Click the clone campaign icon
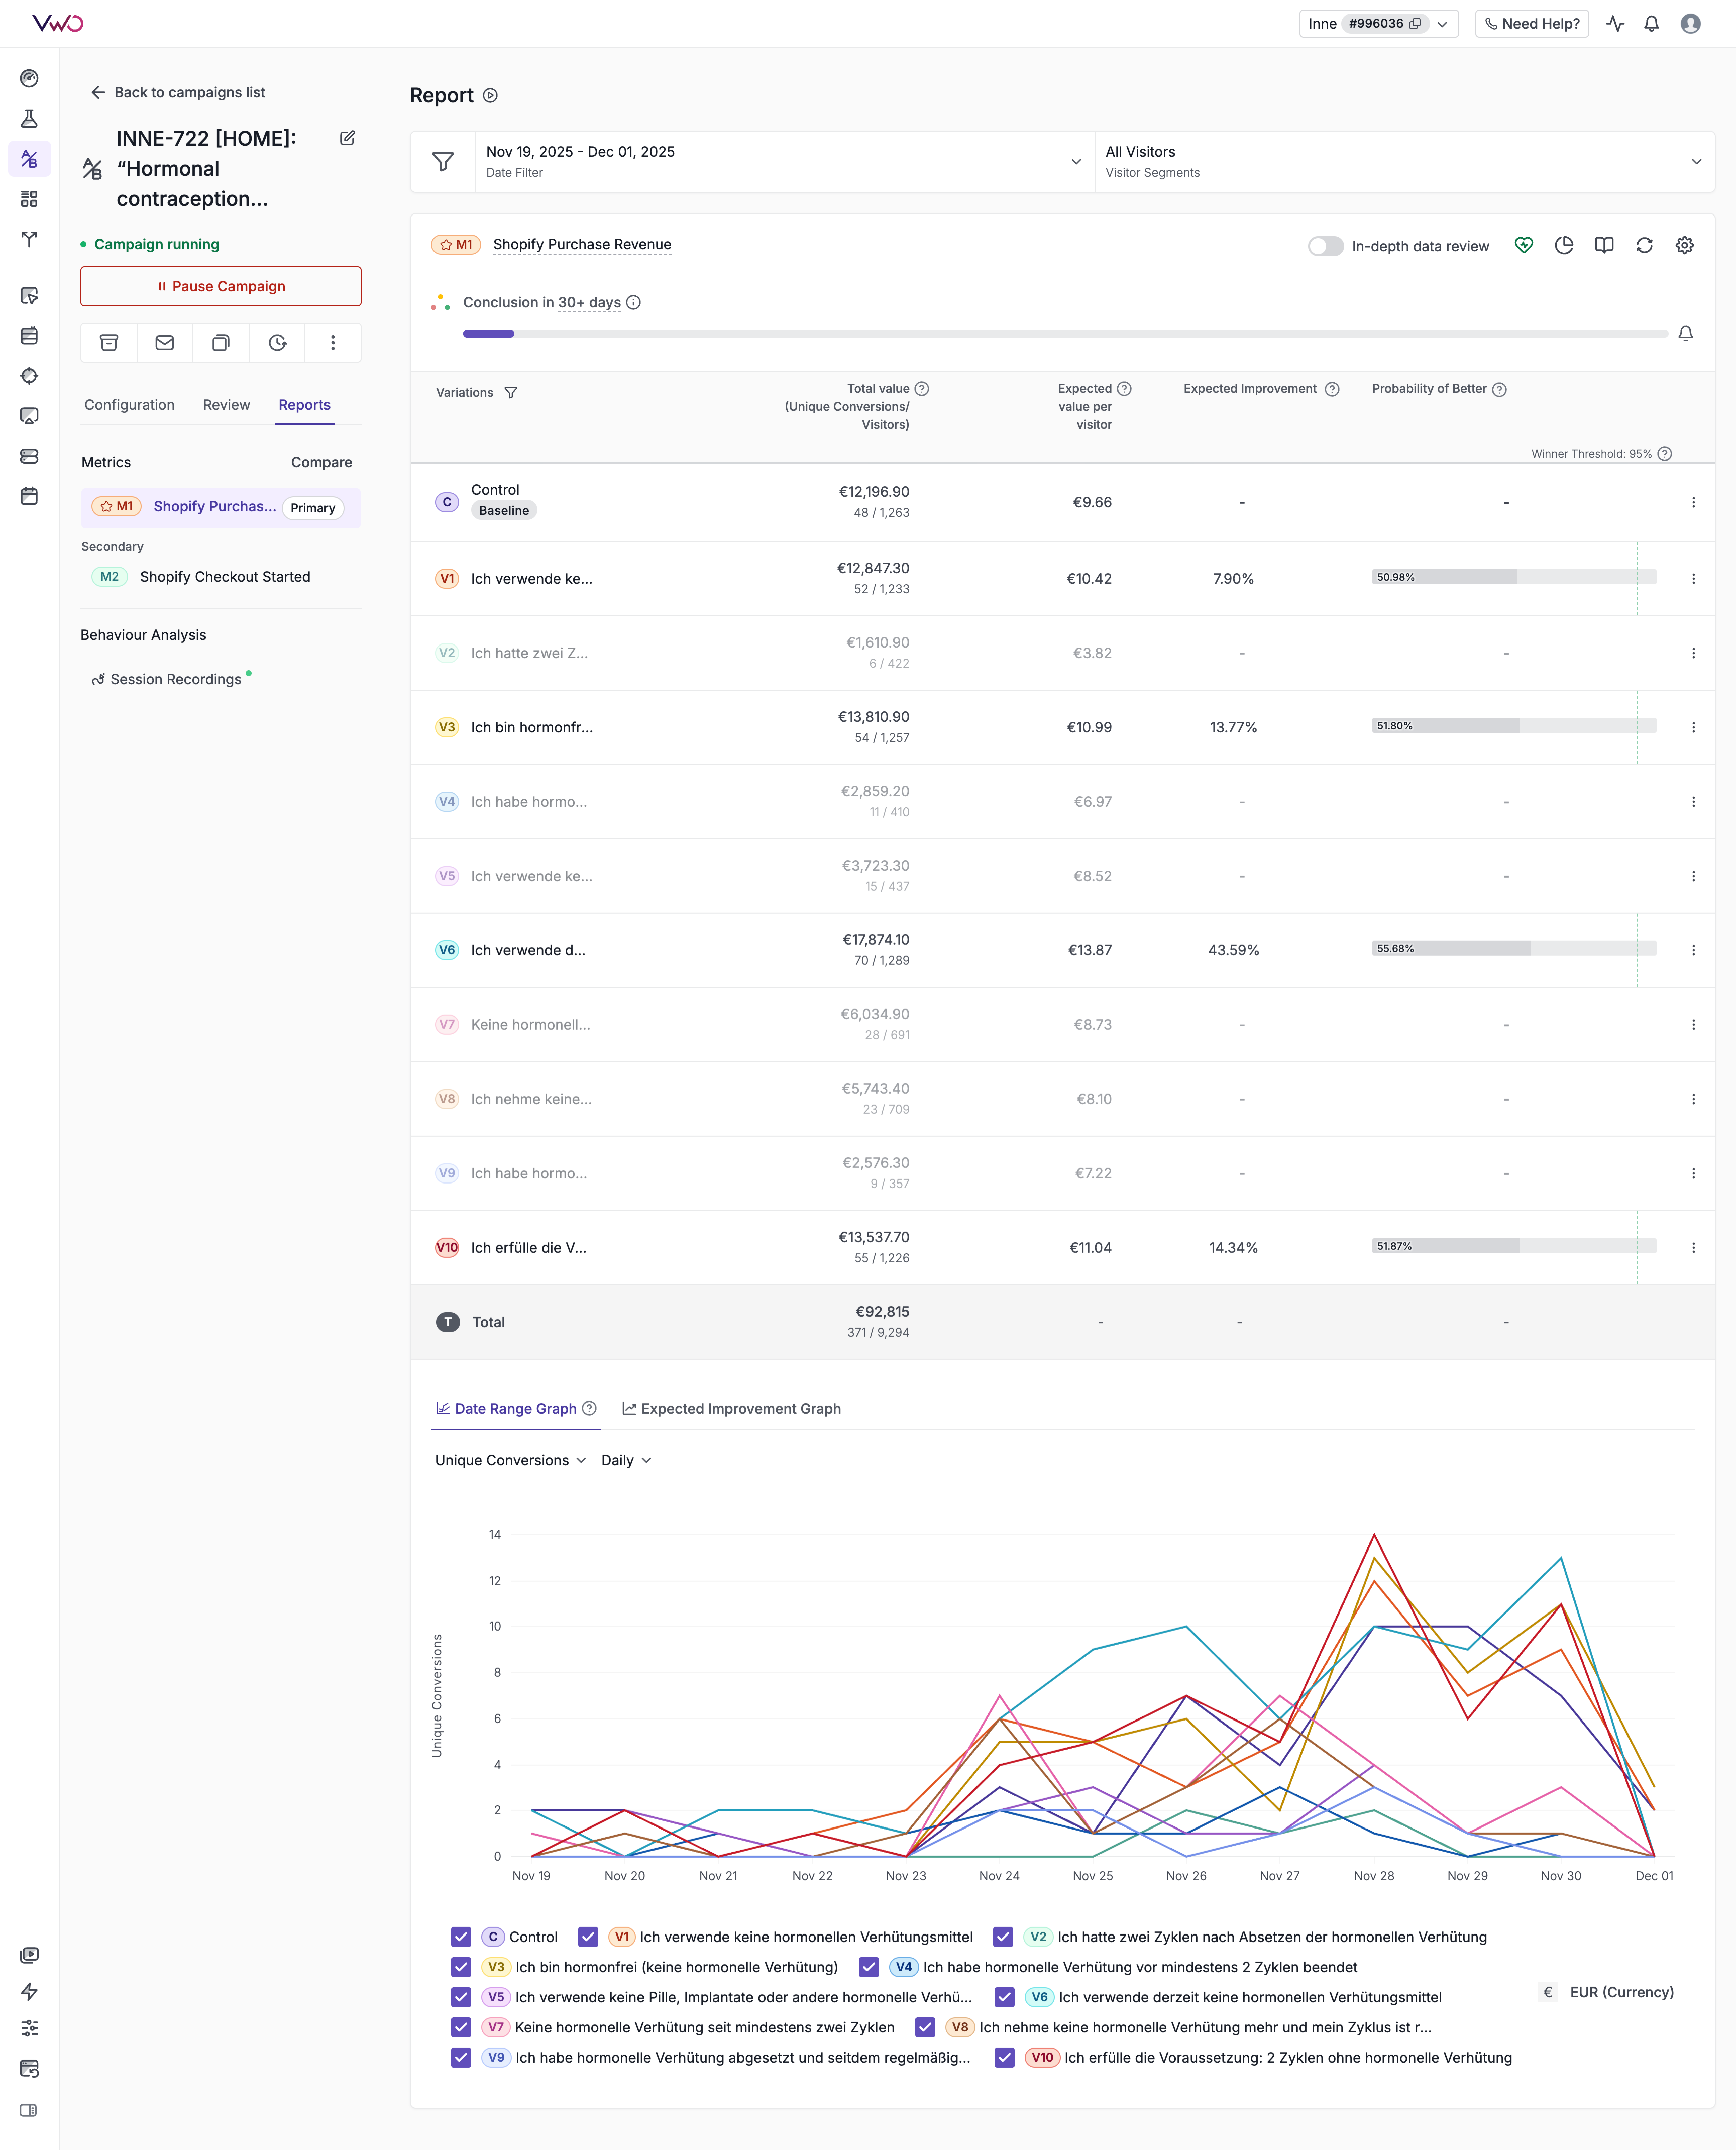Screen dimensions: 1736x2150 (x=221, y=343)
